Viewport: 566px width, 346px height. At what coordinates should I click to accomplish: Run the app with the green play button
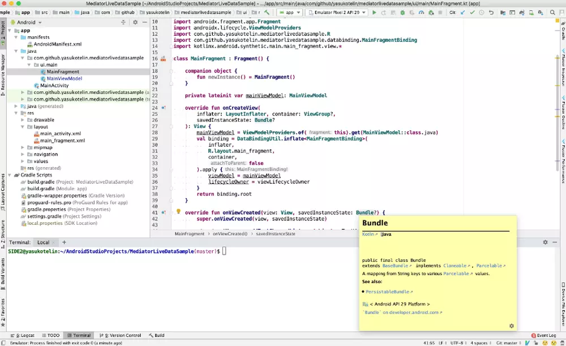click(x=374, y=12)
